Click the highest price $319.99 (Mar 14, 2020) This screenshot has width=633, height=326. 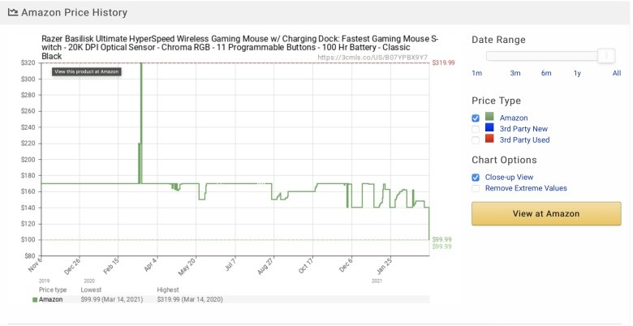(x=190, y=299)
